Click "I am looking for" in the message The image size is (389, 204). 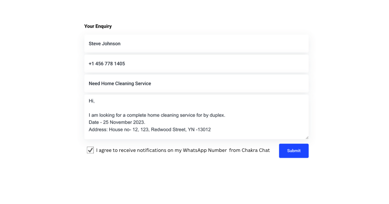[x=106, y=115]
